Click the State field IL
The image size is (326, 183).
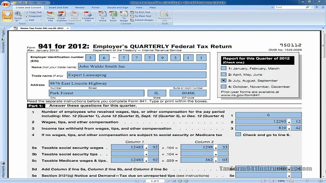click(157, 93)
